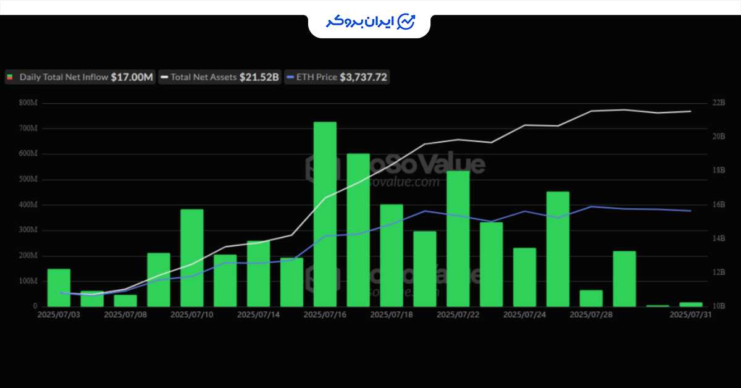Click the 2025/07/08 date label
The image size is (741, 388).
pos(124,314)
